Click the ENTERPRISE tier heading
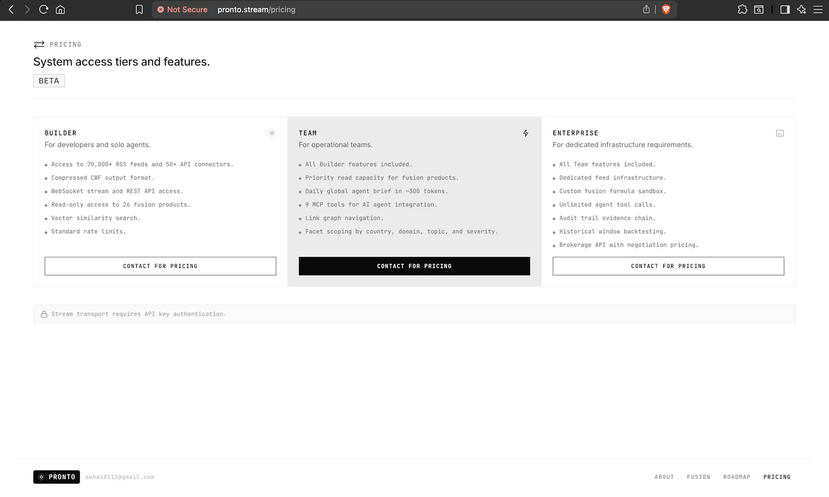The image size is (829, 497). pos(576,133)
